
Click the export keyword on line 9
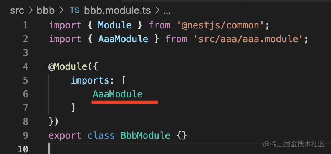click(x=65, y=135)
